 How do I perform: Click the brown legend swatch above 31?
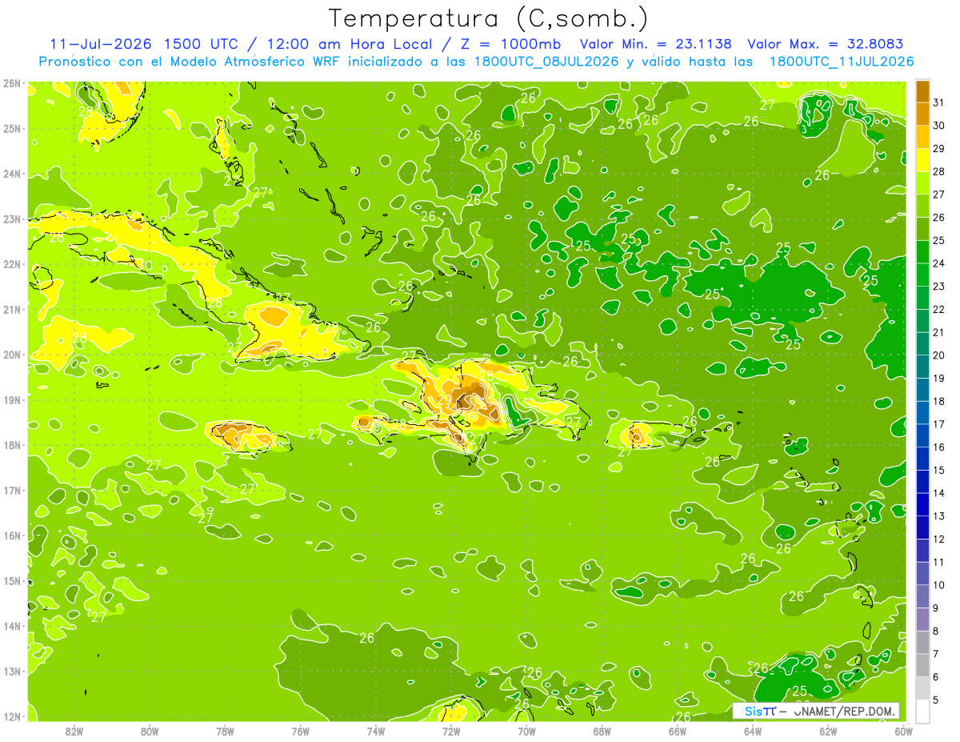[x=922, y=91]
